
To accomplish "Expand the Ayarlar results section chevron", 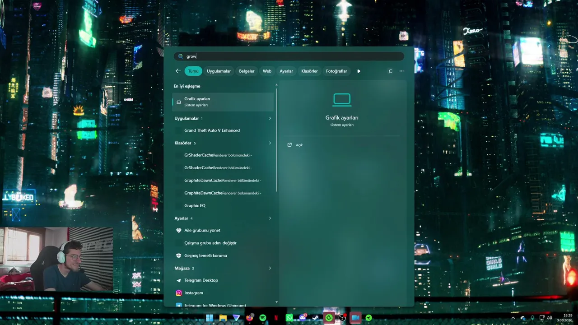I will tap(270, 218).
